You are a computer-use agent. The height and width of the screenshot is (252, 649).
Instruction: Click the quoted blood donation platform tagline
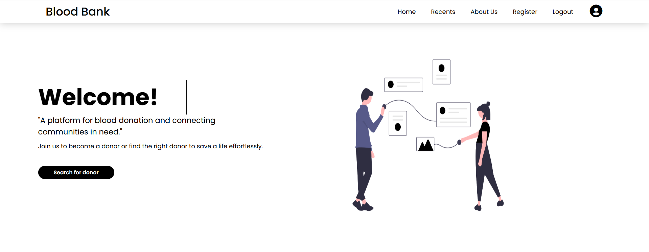[x=126, y=126]
